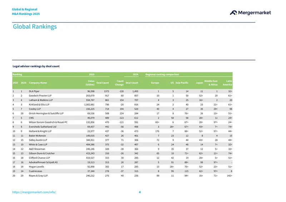Select the Sidley Austin LLP name
This screenshot has height=202, width=286.
(x=38, y=140)
